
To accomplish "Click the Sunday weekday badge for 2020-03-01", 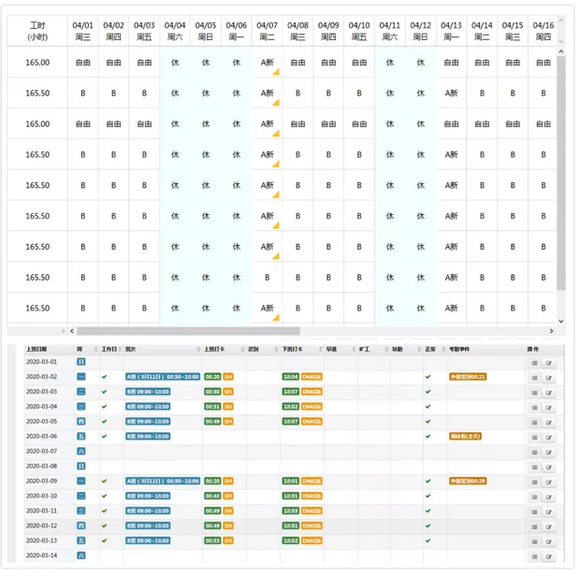I will (x=80, y=362).
